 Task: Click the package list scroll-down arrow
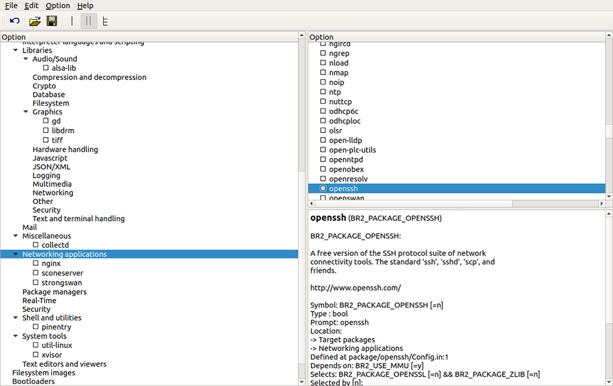[x=609, y=196]
